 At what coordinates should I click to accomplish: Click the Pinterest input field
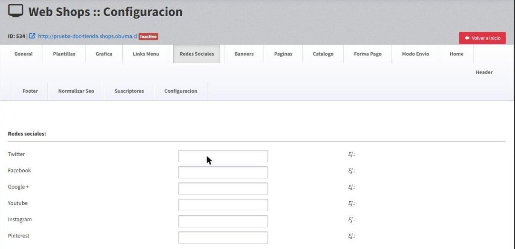tap(223, 238)
